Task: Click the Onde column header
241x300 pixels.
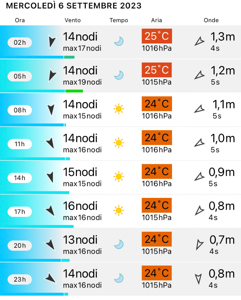Action: [x=211, y=20]
